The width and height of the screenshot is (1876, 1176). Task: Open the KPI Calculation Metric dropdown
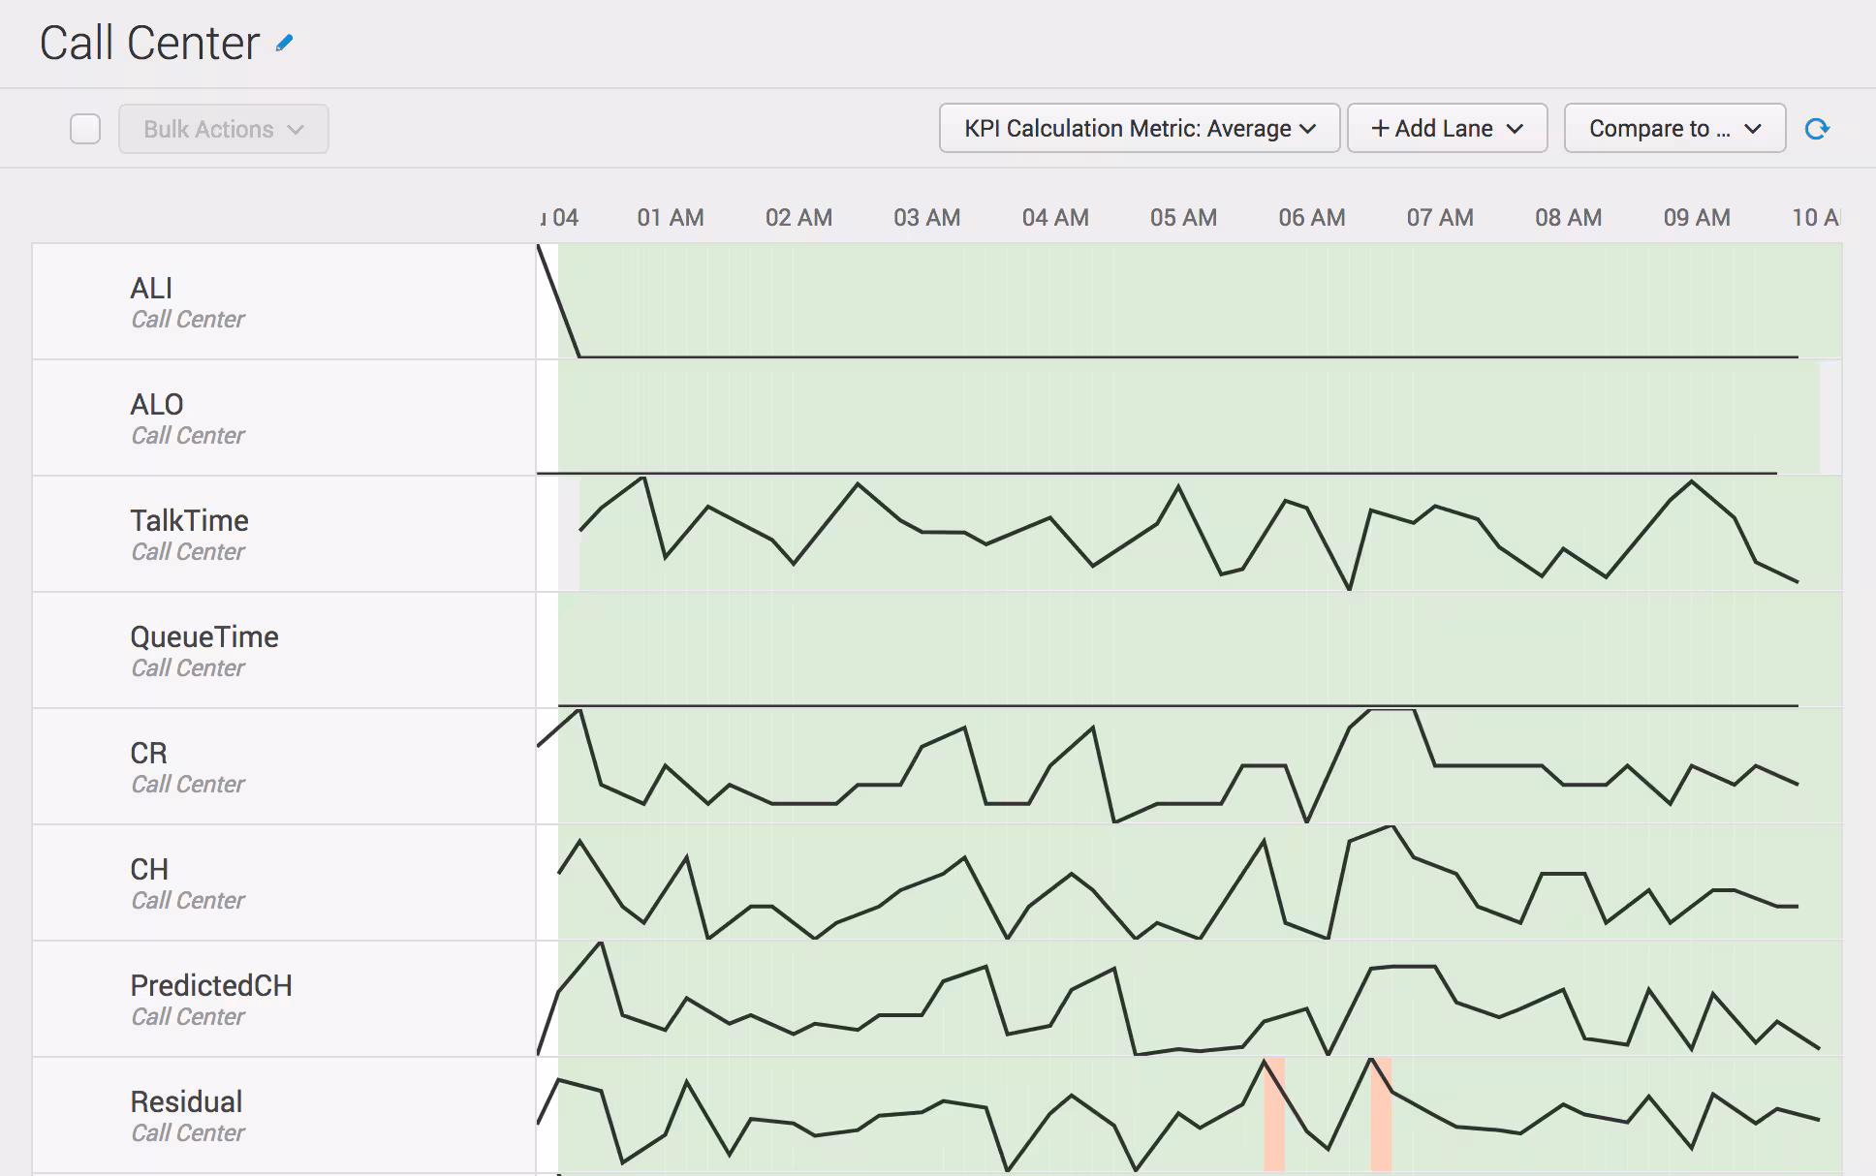point(1139,129)
